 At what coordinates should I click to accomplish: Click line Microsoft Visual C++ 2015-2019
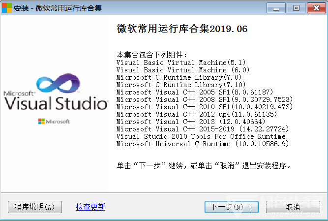click(x=203, y=129)
